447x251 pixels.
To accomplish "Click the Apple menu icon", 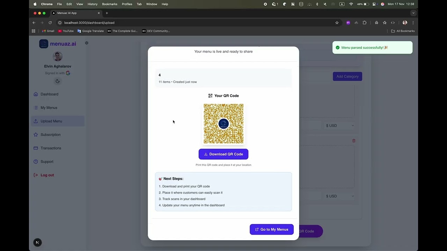I will (35, 4).
